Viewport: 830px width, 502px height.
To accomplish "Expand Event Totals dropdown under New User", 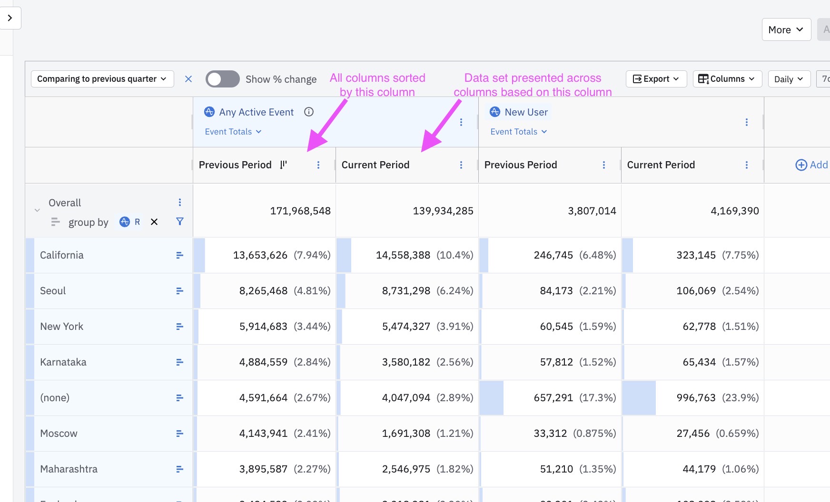I will (x=518, y=132).
